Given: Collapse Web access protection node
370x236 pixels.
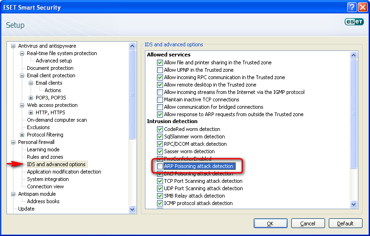Looking at the screenshot, I should pos(22,105).
